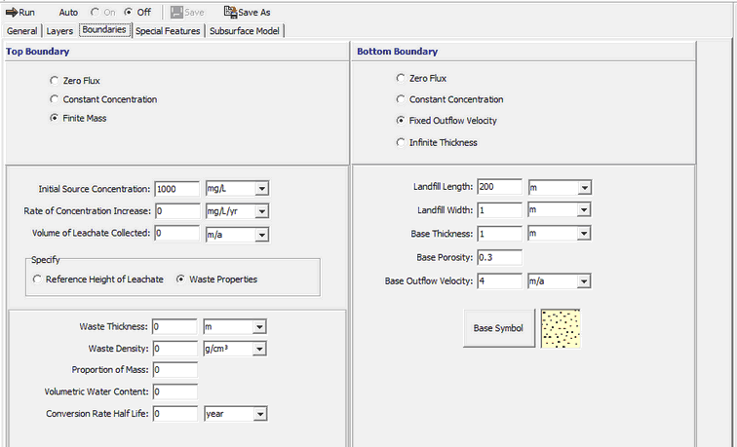Screen dimensions: 737x447
Task: Choose Constant Concentration for Bottom Boundary
Action: click(401, 99)
